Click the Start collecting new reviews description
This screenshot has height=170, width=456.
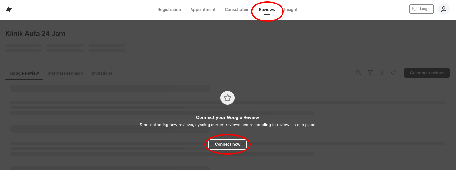(x=228, y=125)
